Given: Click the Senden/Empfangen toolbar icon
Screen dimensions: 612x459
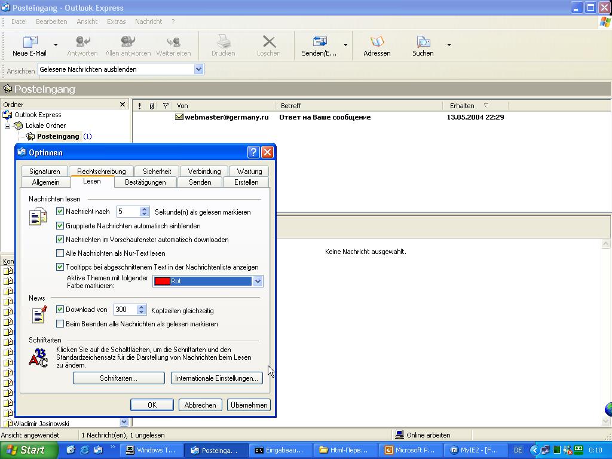Looking at the screenshot, I should click(x=320, y=42).
